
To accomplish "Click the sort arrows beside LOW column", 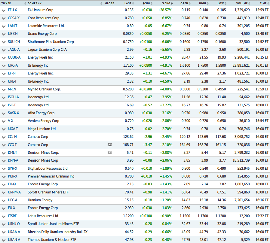I will (225, 3).
